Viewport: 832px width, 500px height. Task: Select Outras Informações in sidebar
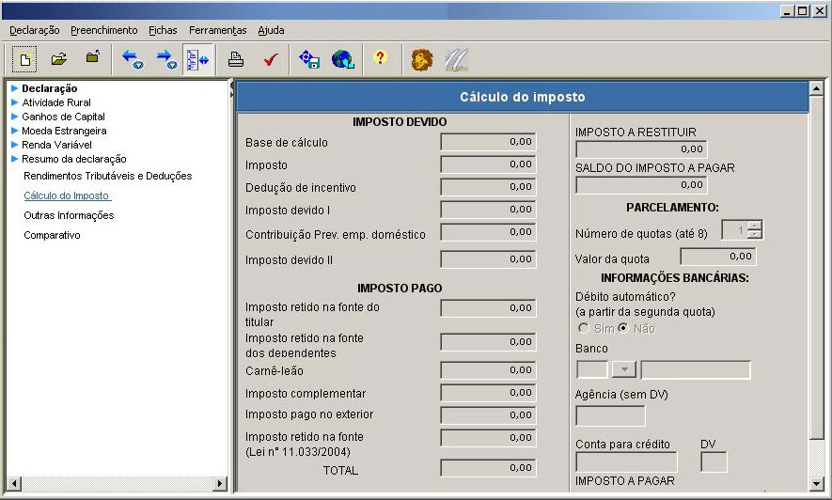point(69,215)
